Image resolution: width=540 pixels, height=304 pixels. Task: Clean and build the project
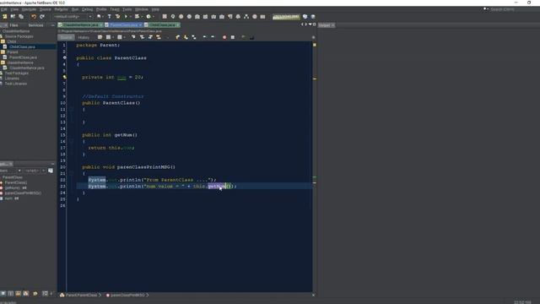tap(118, 17)
